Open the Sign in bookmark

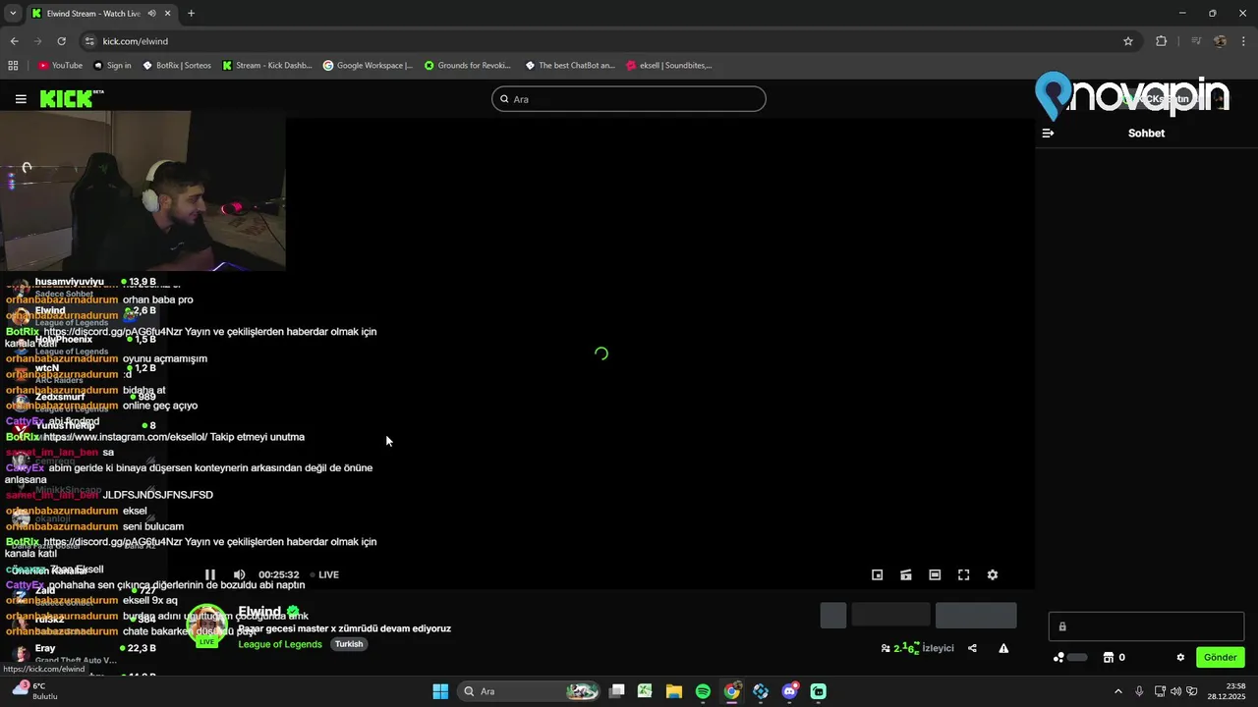(x=112, y=66)
